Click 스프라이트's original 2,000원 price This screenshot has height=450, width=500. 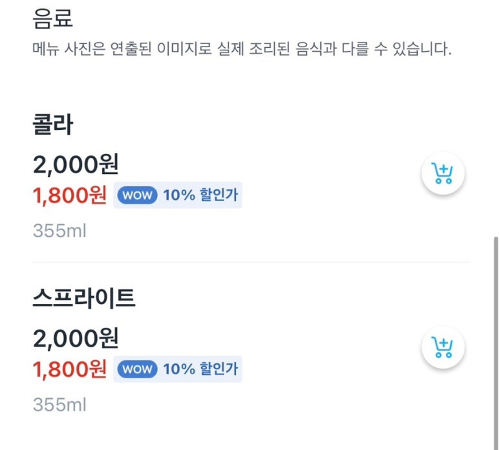(76, 338)
